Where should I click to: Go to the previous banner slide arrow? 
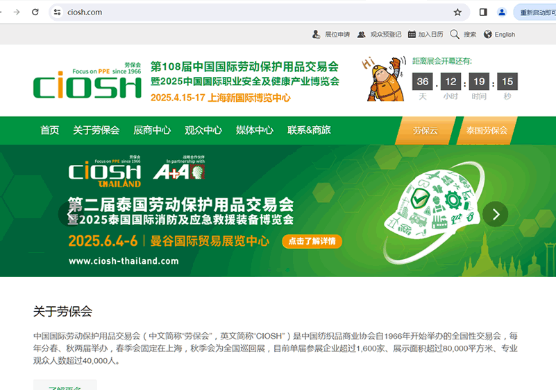coord(71,214)
